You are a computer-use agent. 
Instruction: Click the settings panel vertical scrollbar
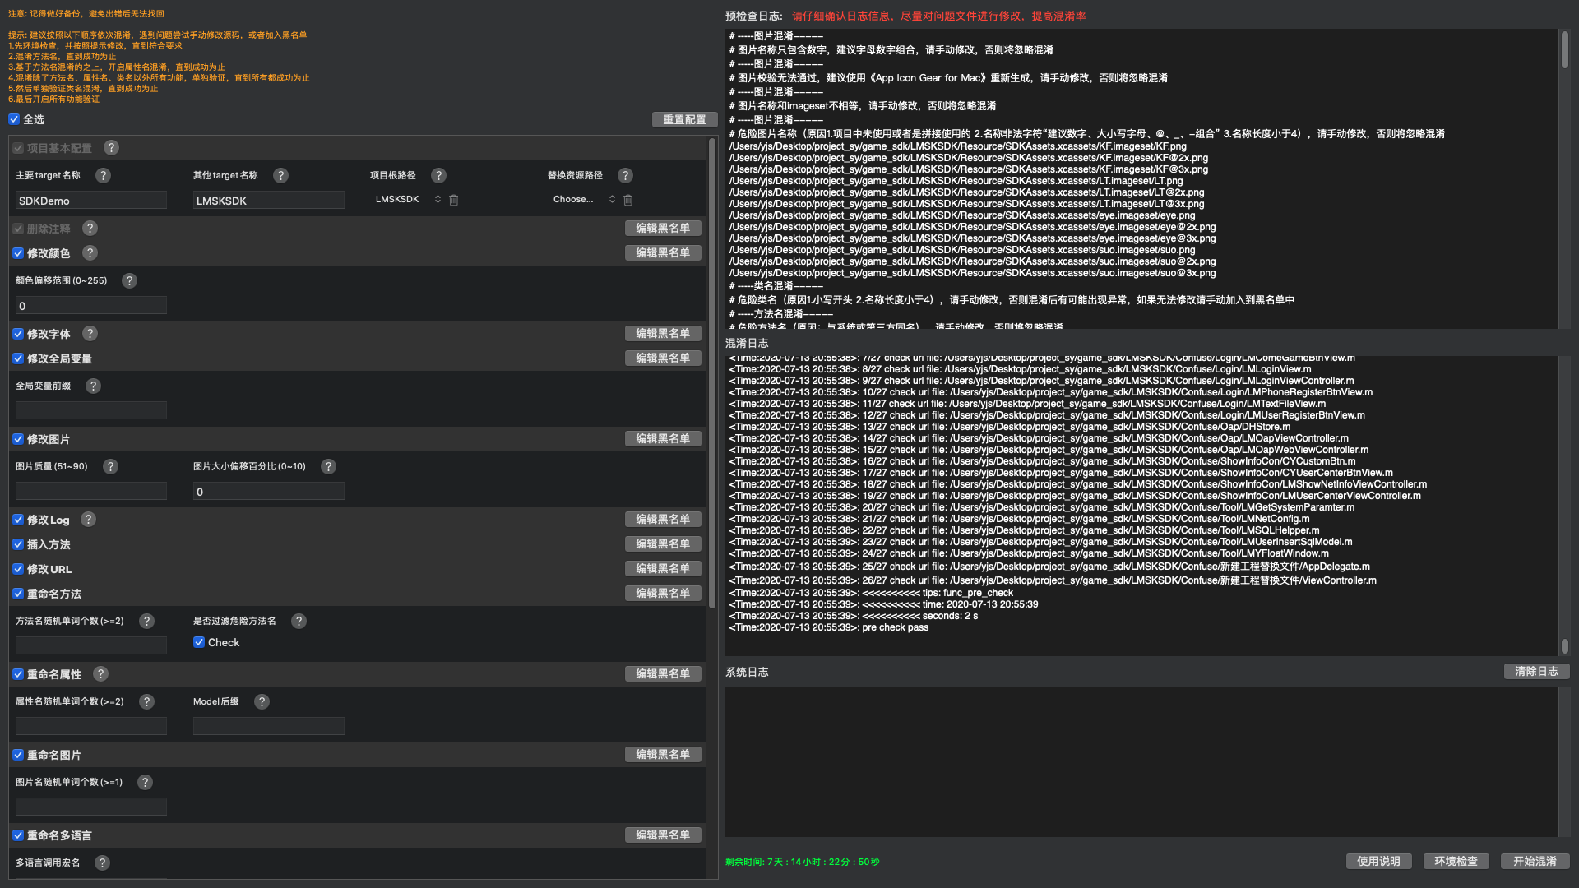(712, 374)
